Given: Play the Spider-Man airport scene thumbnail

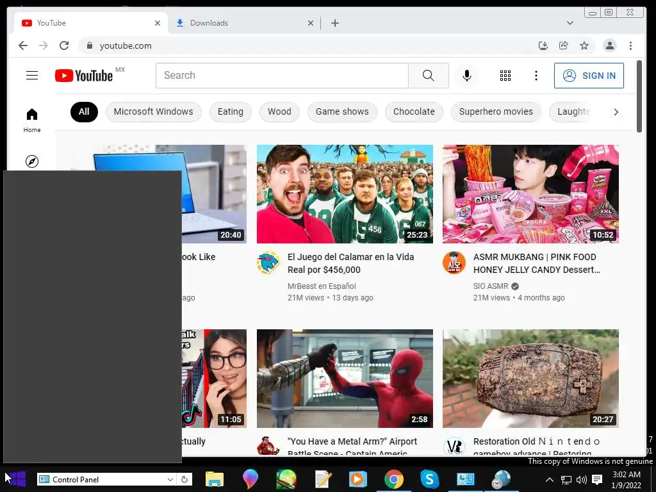Looking at the screenshot, I should tap(345, 378).
